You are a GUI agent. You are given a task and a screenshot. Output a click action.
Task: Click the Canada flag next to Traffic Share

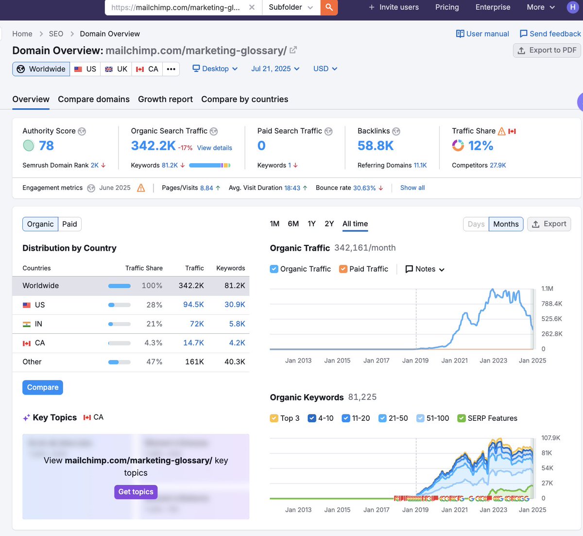[512, 131]
